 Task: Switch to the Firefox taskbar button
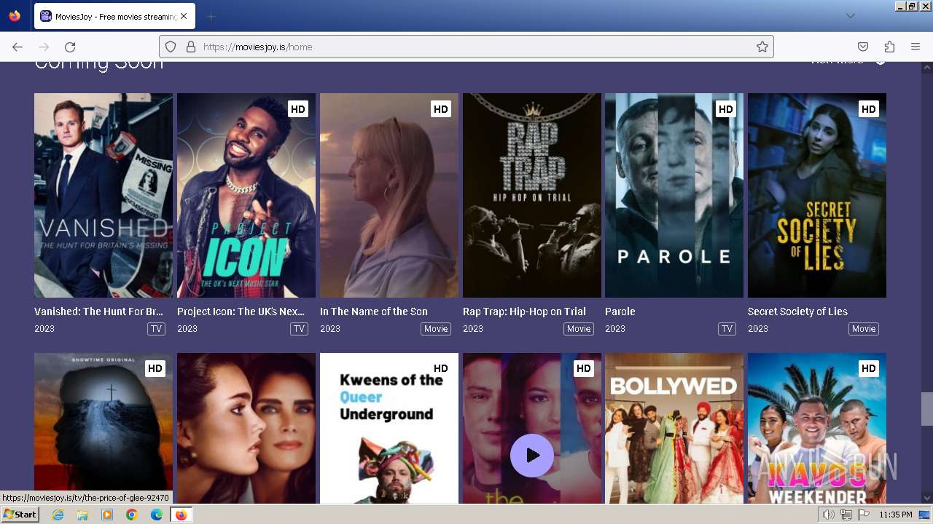point(181,515)
